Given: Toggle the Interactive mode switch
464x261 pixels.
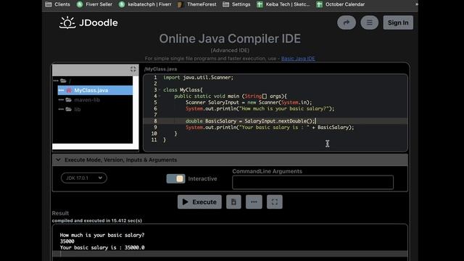Looking at the screenshot, I should click(x=175, y=178).
